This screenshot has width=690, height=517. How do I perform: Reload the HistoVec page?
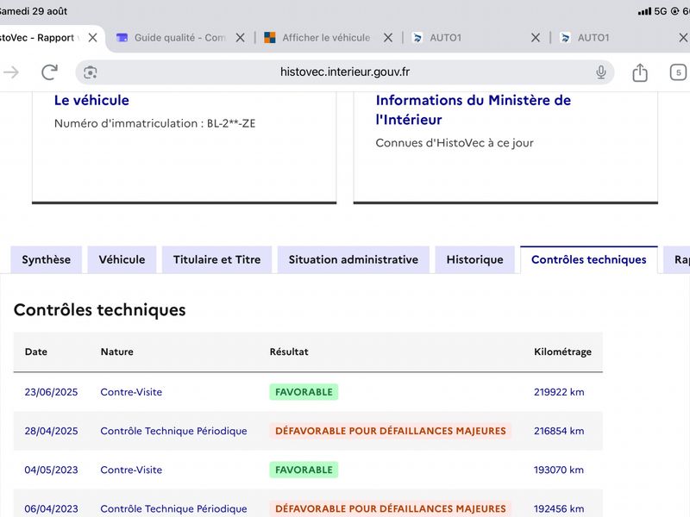50,72
